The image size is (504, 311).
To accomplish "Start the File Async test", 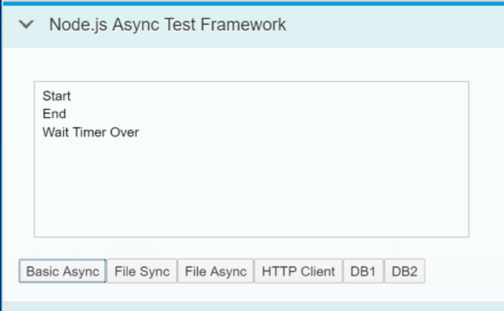I will [216, 271].
